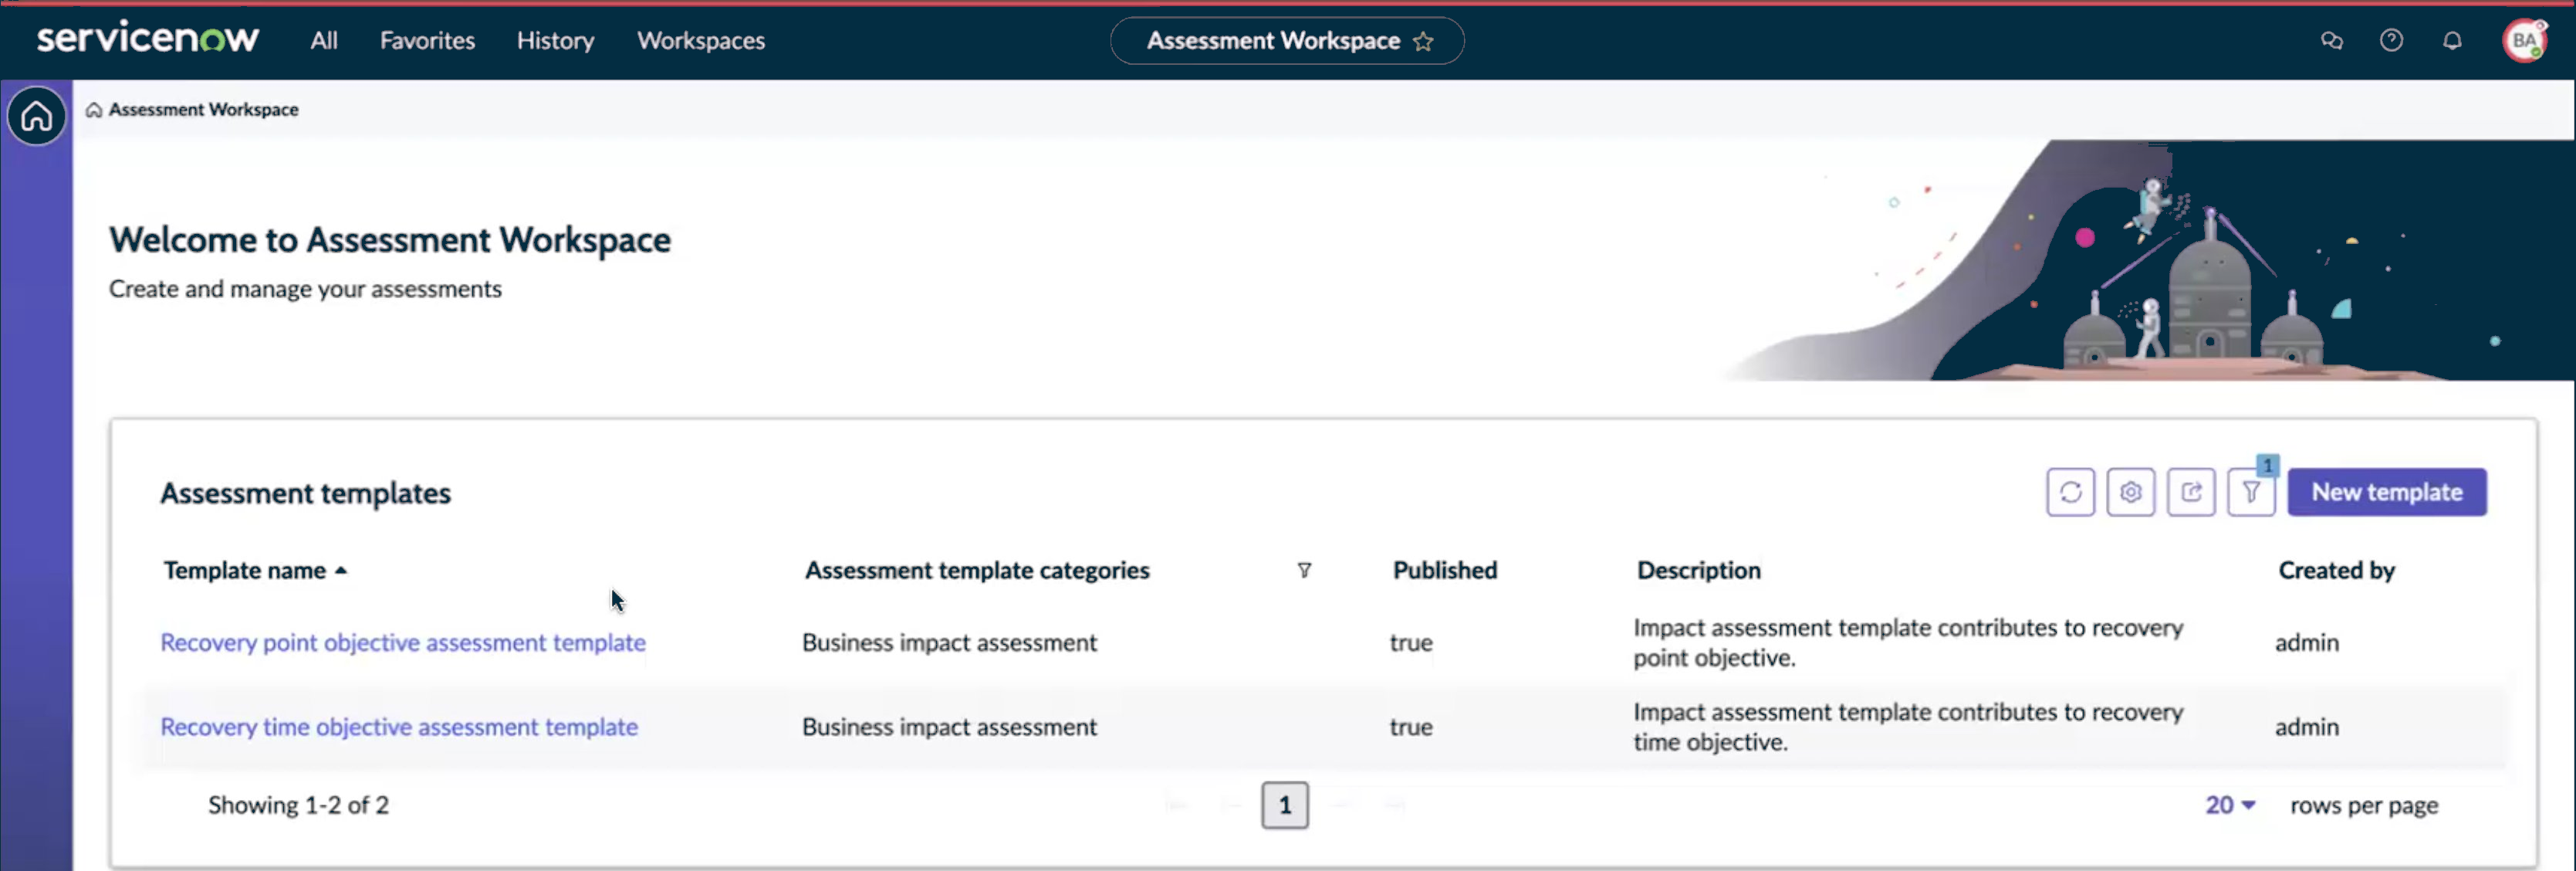
Task: Click 'admin' in the Recovery point row
Action: coord(2306,642)
